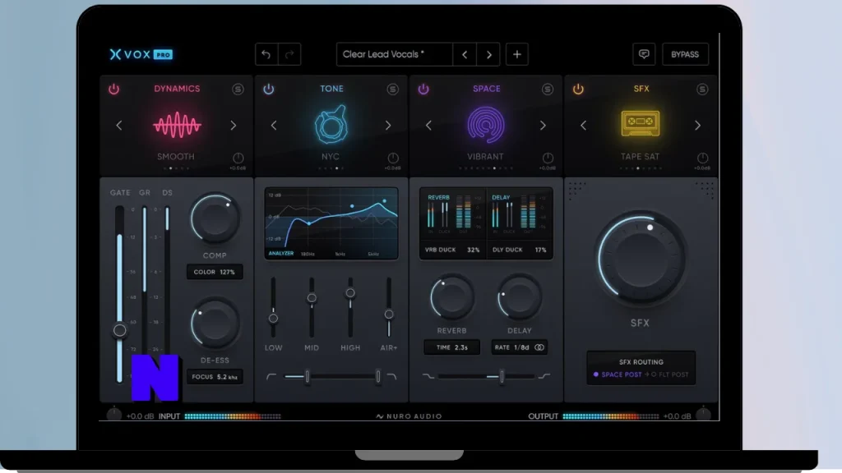Select the DELAY meter section label
Viewport: 842px width, 473px height.
coord(501,197)
